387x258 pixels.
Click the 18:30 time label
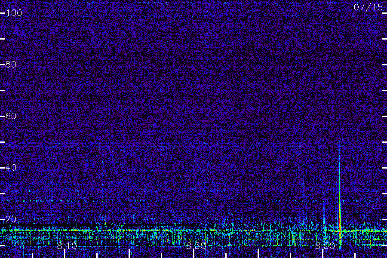click(x=193, y=246)
